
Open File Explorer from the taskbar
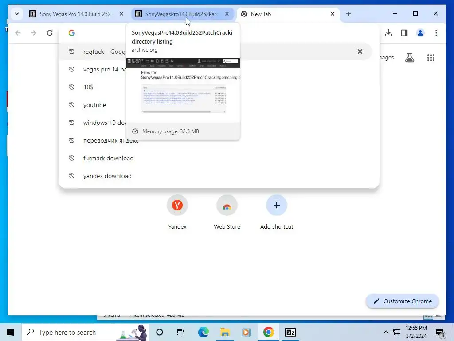pos(225,332)
